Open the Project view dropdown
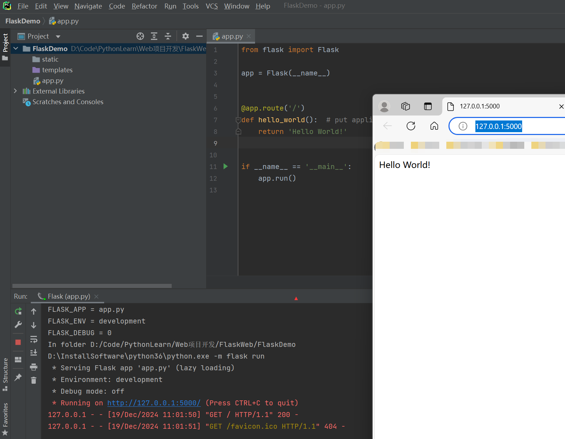 pyautogui.click(x=58, y=36)
